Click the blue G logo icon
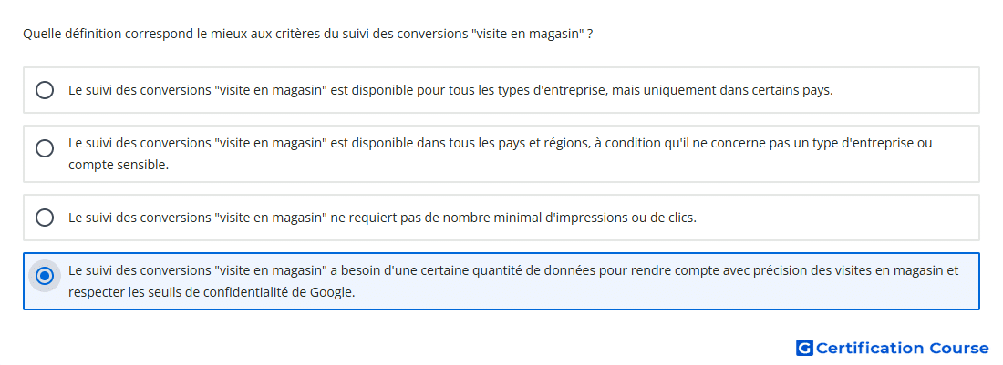1003x365 pixels. [x=804, y=348]
